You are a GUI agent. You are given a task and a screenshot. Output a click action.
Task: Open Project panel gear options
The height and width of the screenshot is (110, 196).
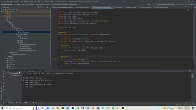[47, 7]
